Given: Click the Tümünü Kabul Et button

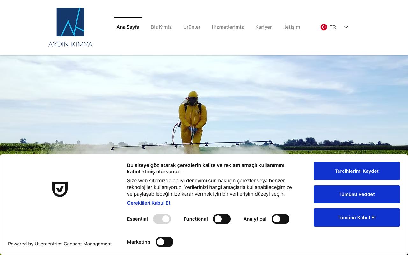Looking at the screenshot, I should pos(357,217).
